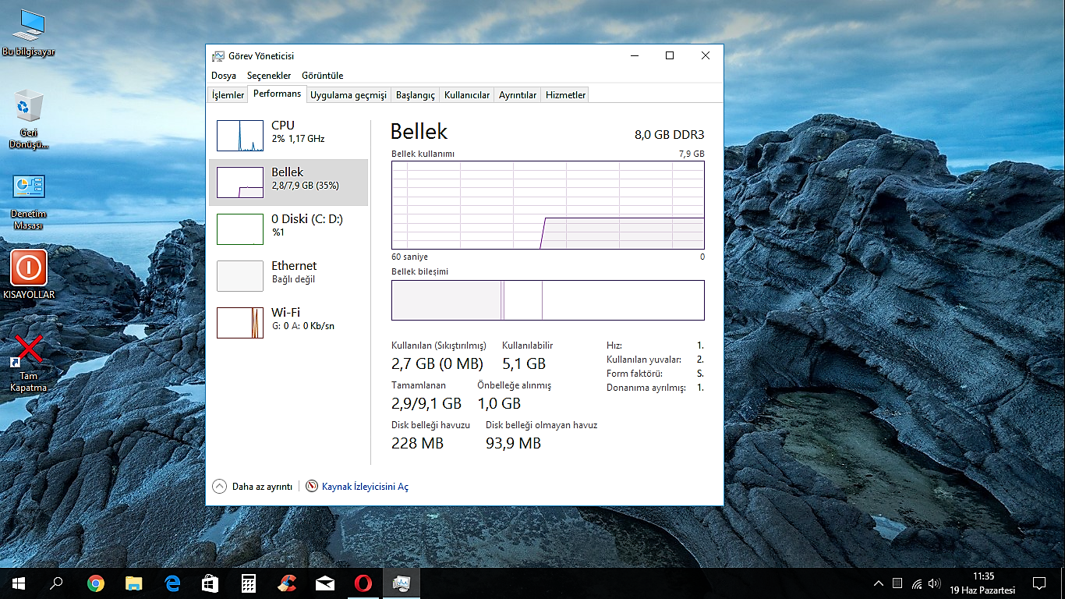Click the Tamamlanan value 2,9/9,1 GB

click(x=426, y=403)
